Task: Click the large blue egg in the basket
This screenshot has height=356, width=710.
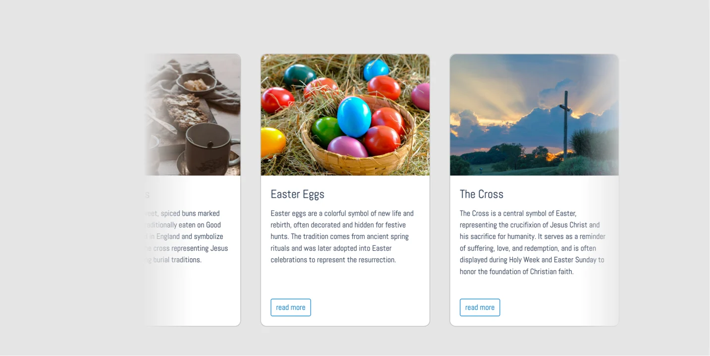Action: (354, 117)
